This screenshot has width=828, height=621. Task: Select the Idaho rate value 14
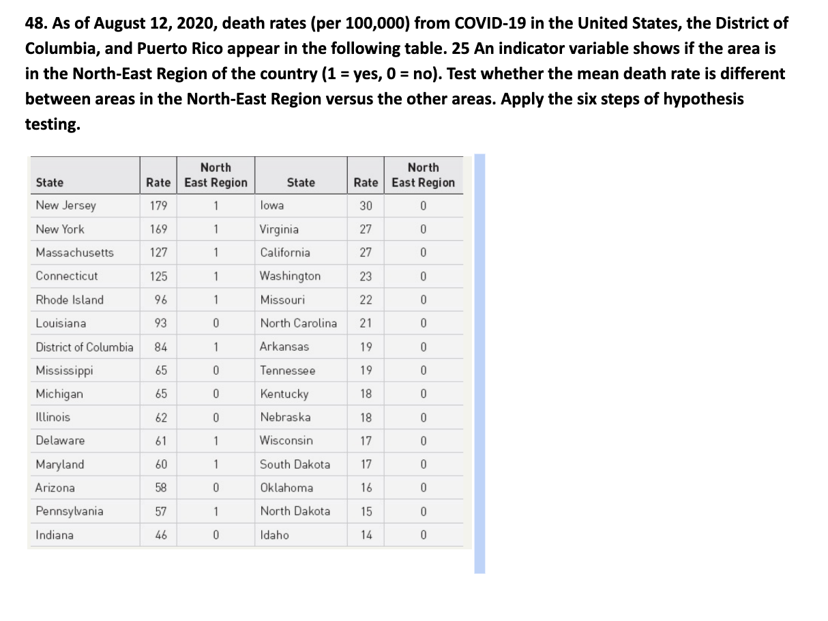point(366,535)
